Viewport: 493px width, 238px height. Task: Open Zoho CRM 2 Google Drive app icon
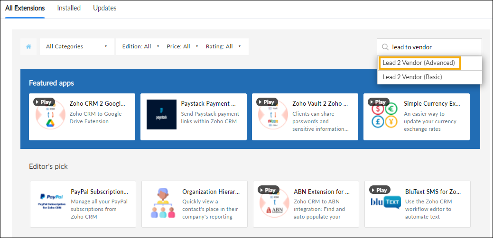click(50, 114)
